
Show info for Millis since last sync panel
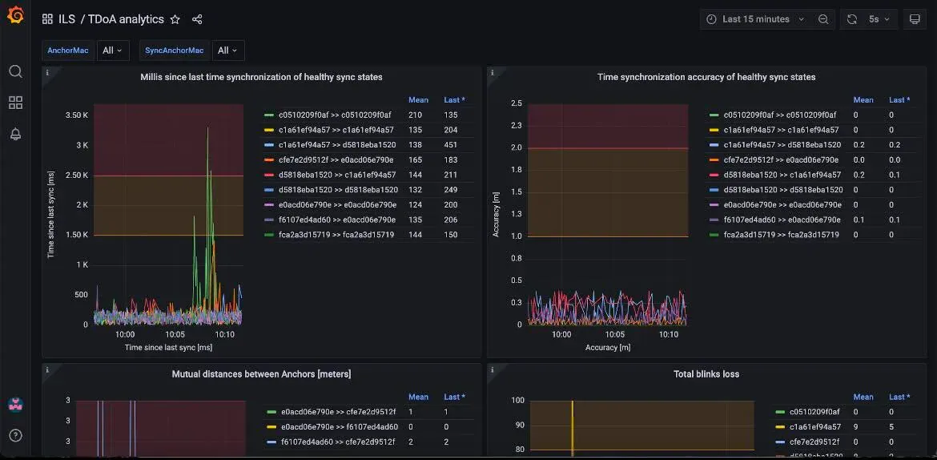coord(47,73)
